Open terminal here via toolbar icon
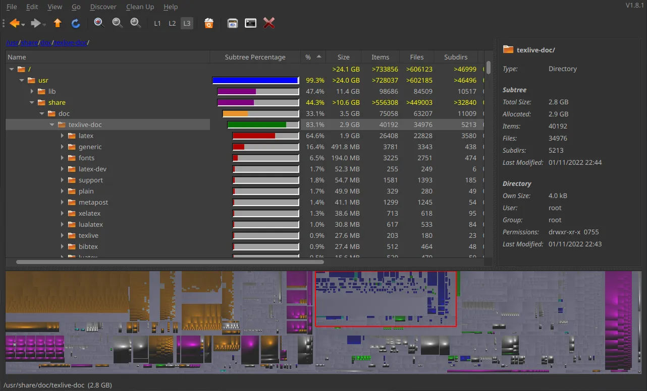Screen dimensions: 647x391 [x=250, y=23]
